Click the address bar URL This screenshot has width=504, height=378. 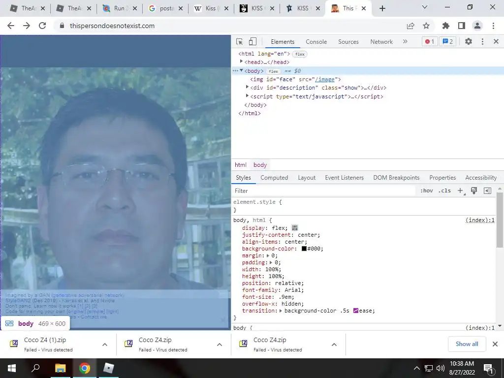click(112, 26)
